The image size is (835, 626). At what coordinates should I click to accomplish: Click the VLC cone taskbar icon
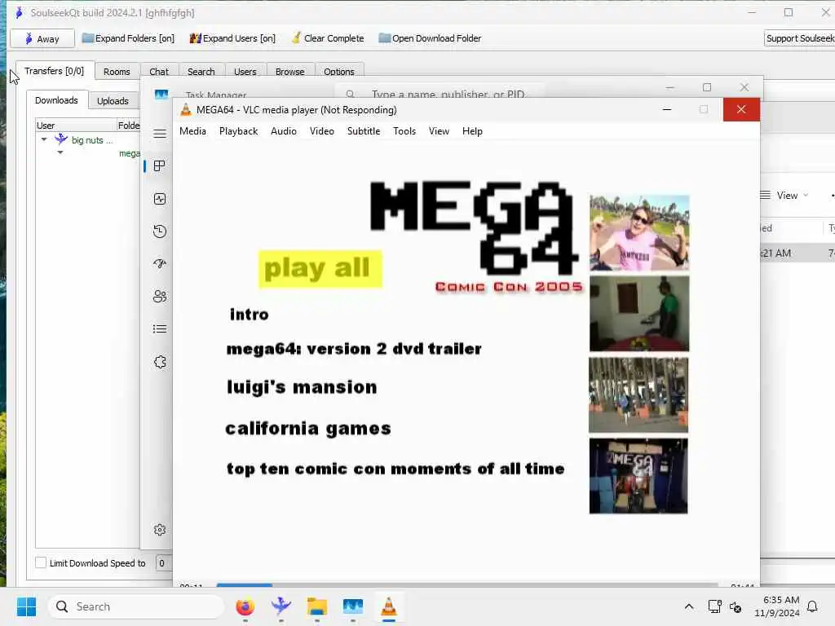[389, 606]
